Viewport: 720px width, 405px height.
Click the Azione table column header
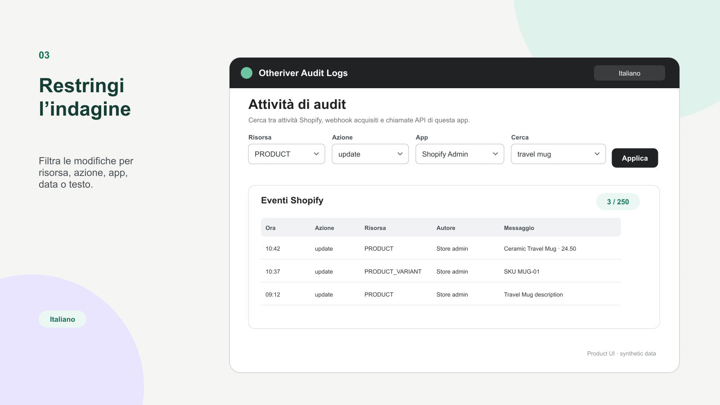pyautogui.click(x=324, y=228)
